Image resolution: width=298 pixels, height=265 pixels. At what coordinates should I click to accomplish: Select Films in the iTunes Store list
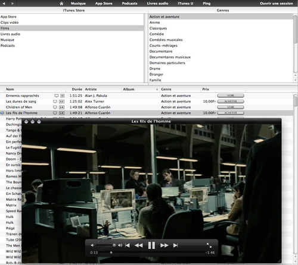(72, 28)
